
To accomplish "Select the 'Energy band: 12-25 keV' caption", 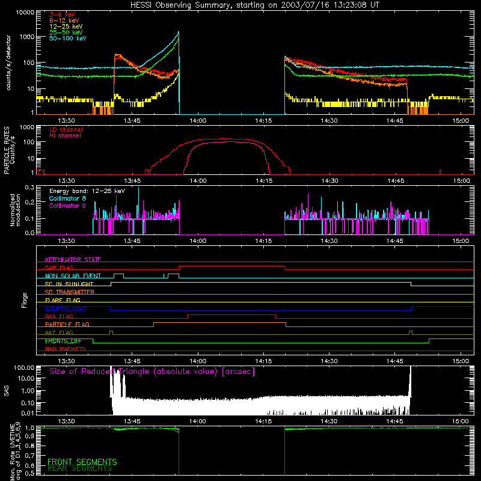I will tap(87, 191).
